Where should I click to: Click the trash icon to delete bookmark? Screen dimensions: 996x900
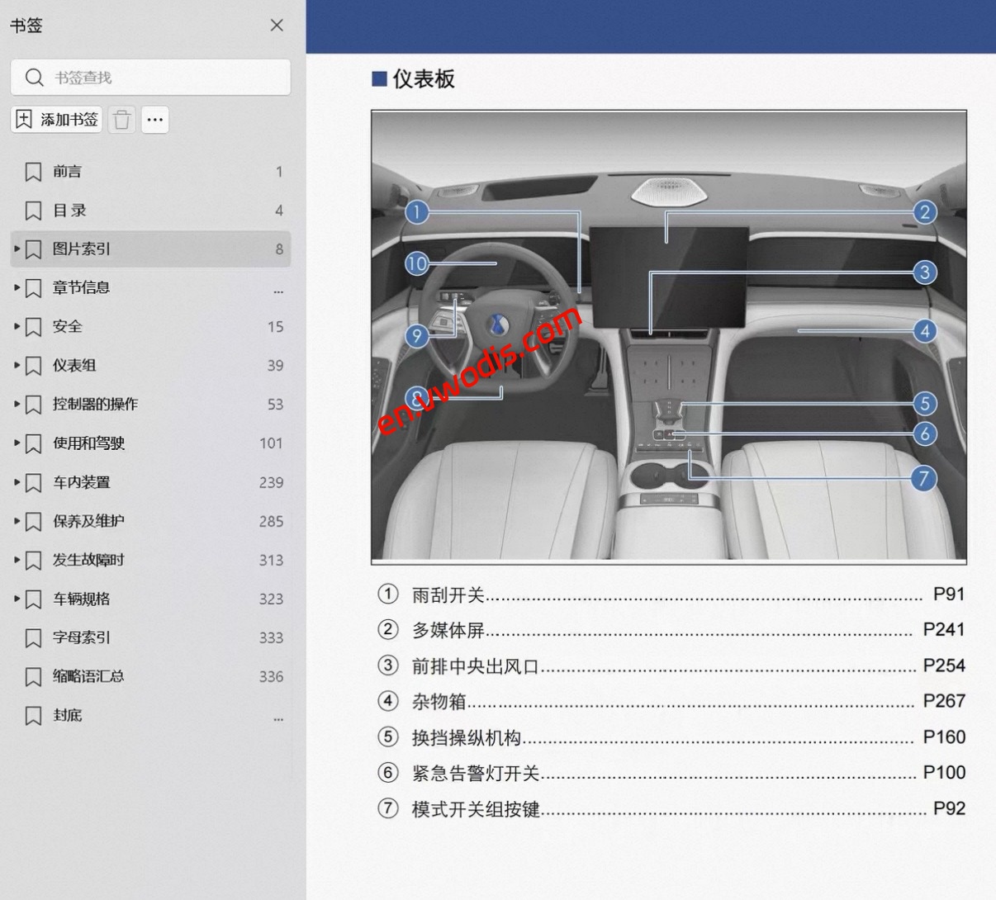point(121,119)
